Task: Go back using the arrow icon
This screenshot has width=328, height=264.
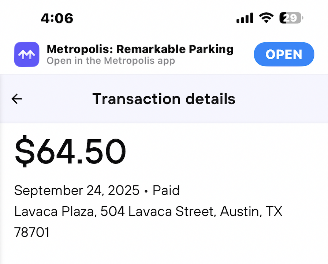Action: (x=17, y=99)
